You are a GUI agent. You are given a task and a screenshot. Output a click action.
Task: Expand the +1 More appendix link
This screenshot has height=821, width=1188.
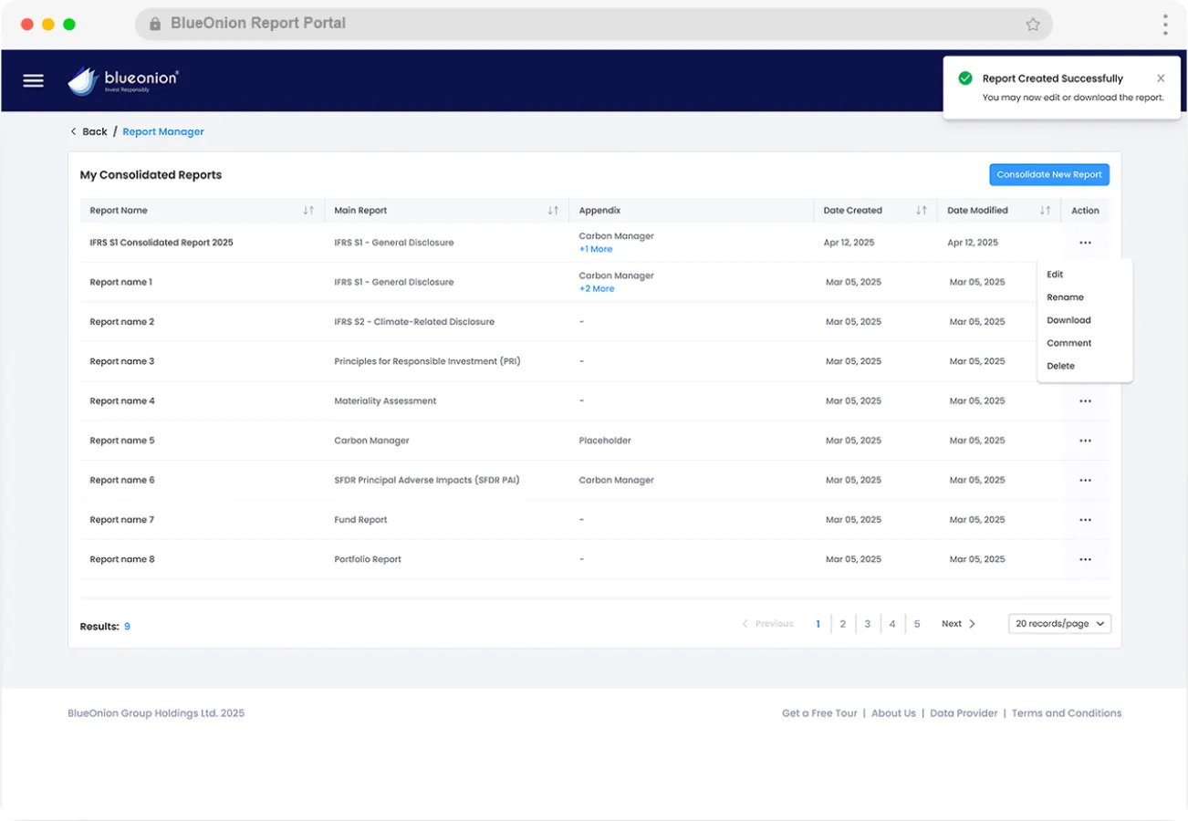pos(596,249)
